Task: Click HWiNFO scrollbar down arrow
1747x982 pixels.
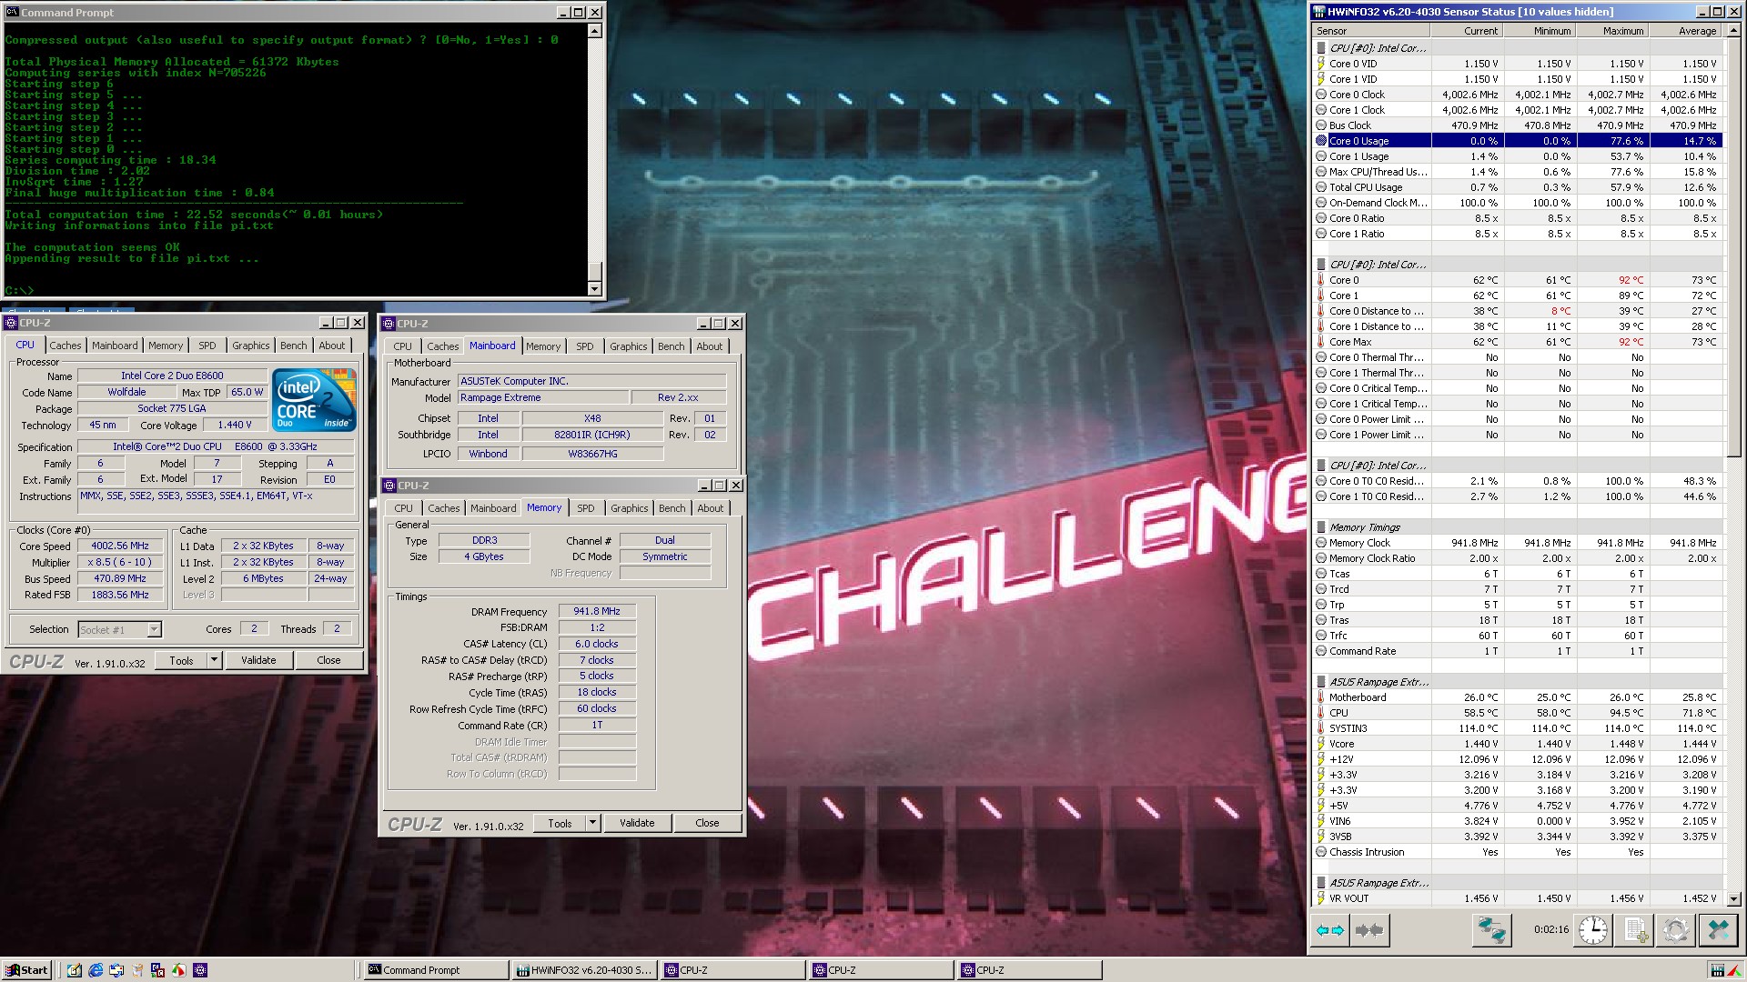Action: pyautogui.click(x=1733, y=898)
